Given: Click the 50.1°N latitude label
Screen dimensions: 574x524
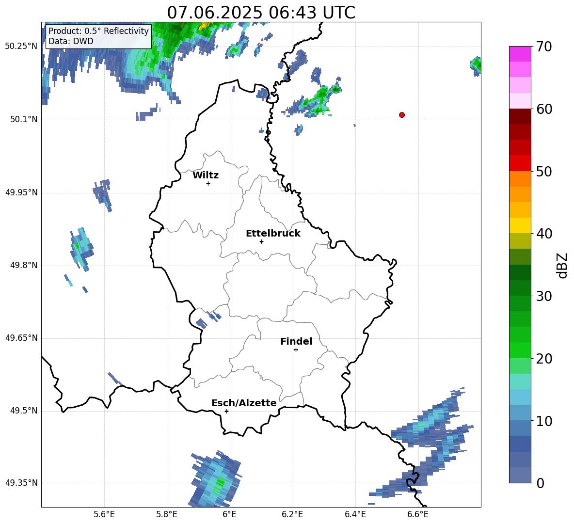Looking at the screenshot, I should pos(23,119).
